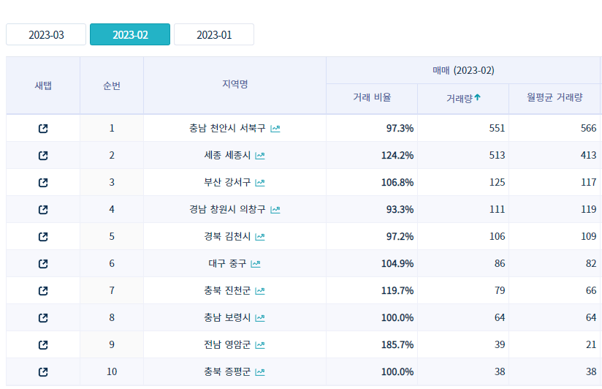Show chart icon next to 경북 김천시
This screenshot has width=602, height=389.
pos(260,237)
